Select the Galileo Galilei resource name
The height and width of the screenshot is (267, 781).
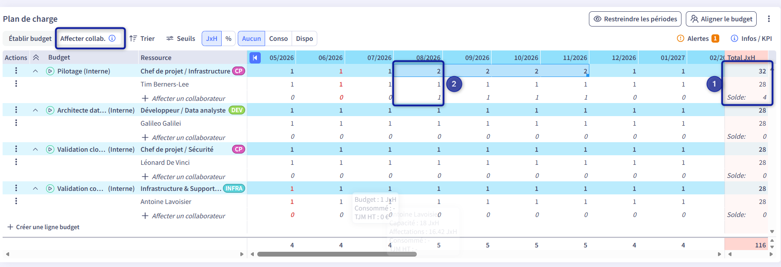point(161,123)
